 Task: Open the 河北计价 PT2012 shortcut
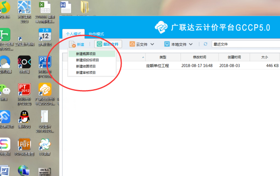click(x=24, y=94)
